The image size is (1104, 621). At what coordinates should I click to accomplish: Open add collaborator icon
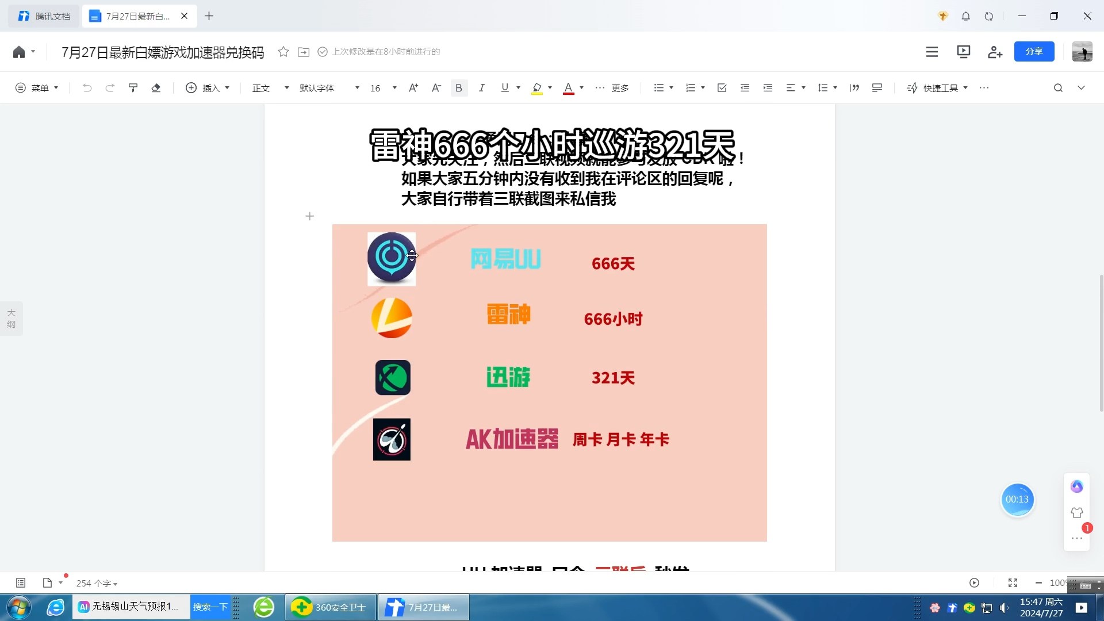(995, 52)
